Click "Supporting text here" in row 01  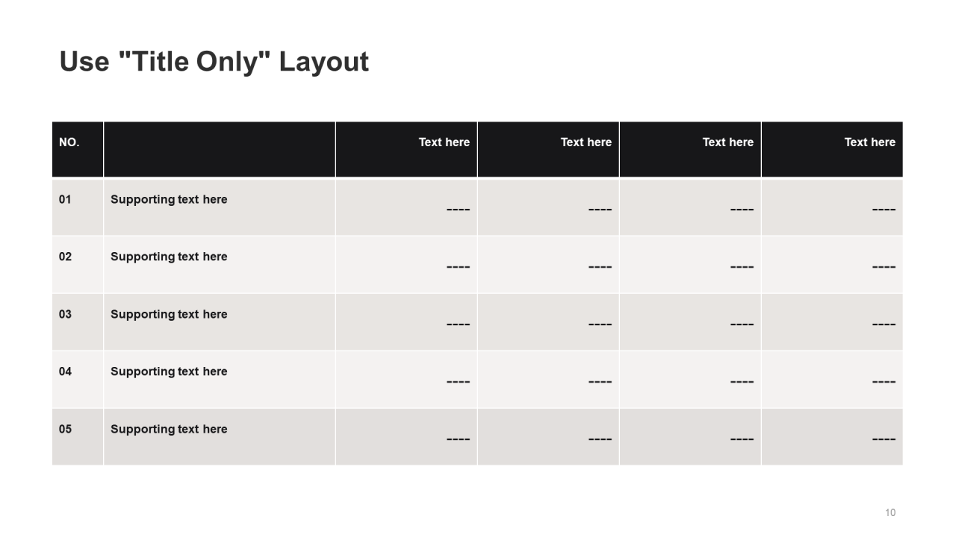169,199
